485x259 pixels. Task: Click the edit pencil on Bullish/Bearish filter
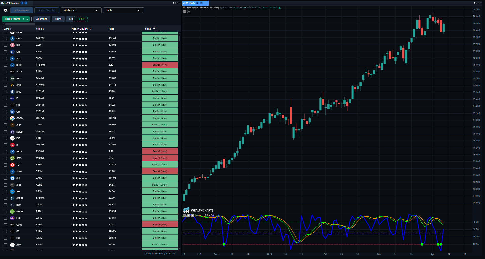click(24, 19)
